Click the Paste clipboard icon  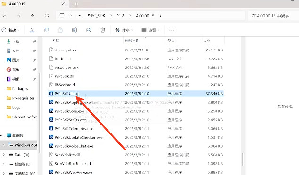tap(60, 30)
